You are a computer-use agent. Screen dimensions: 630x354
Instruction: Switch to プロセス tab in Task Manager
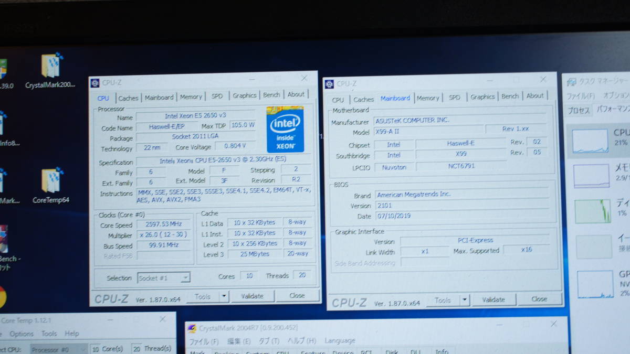click(x=579, y=111)
